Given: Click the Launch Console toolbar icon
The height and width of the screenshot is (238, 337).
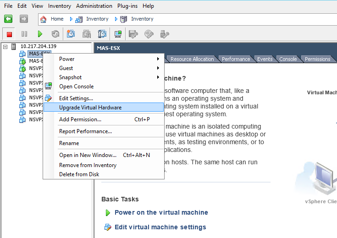Looking at the screenshot, I should [118, 34].
